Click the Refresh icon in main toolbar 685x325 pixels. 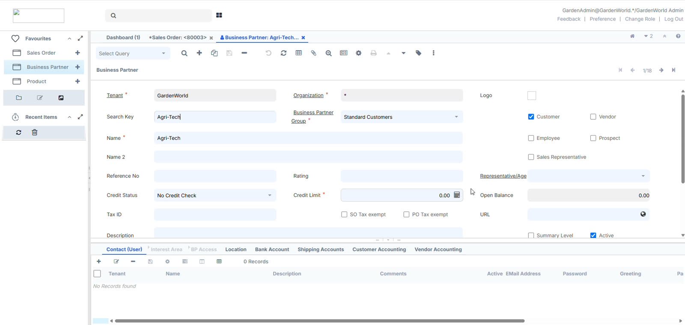pos(283,53)
